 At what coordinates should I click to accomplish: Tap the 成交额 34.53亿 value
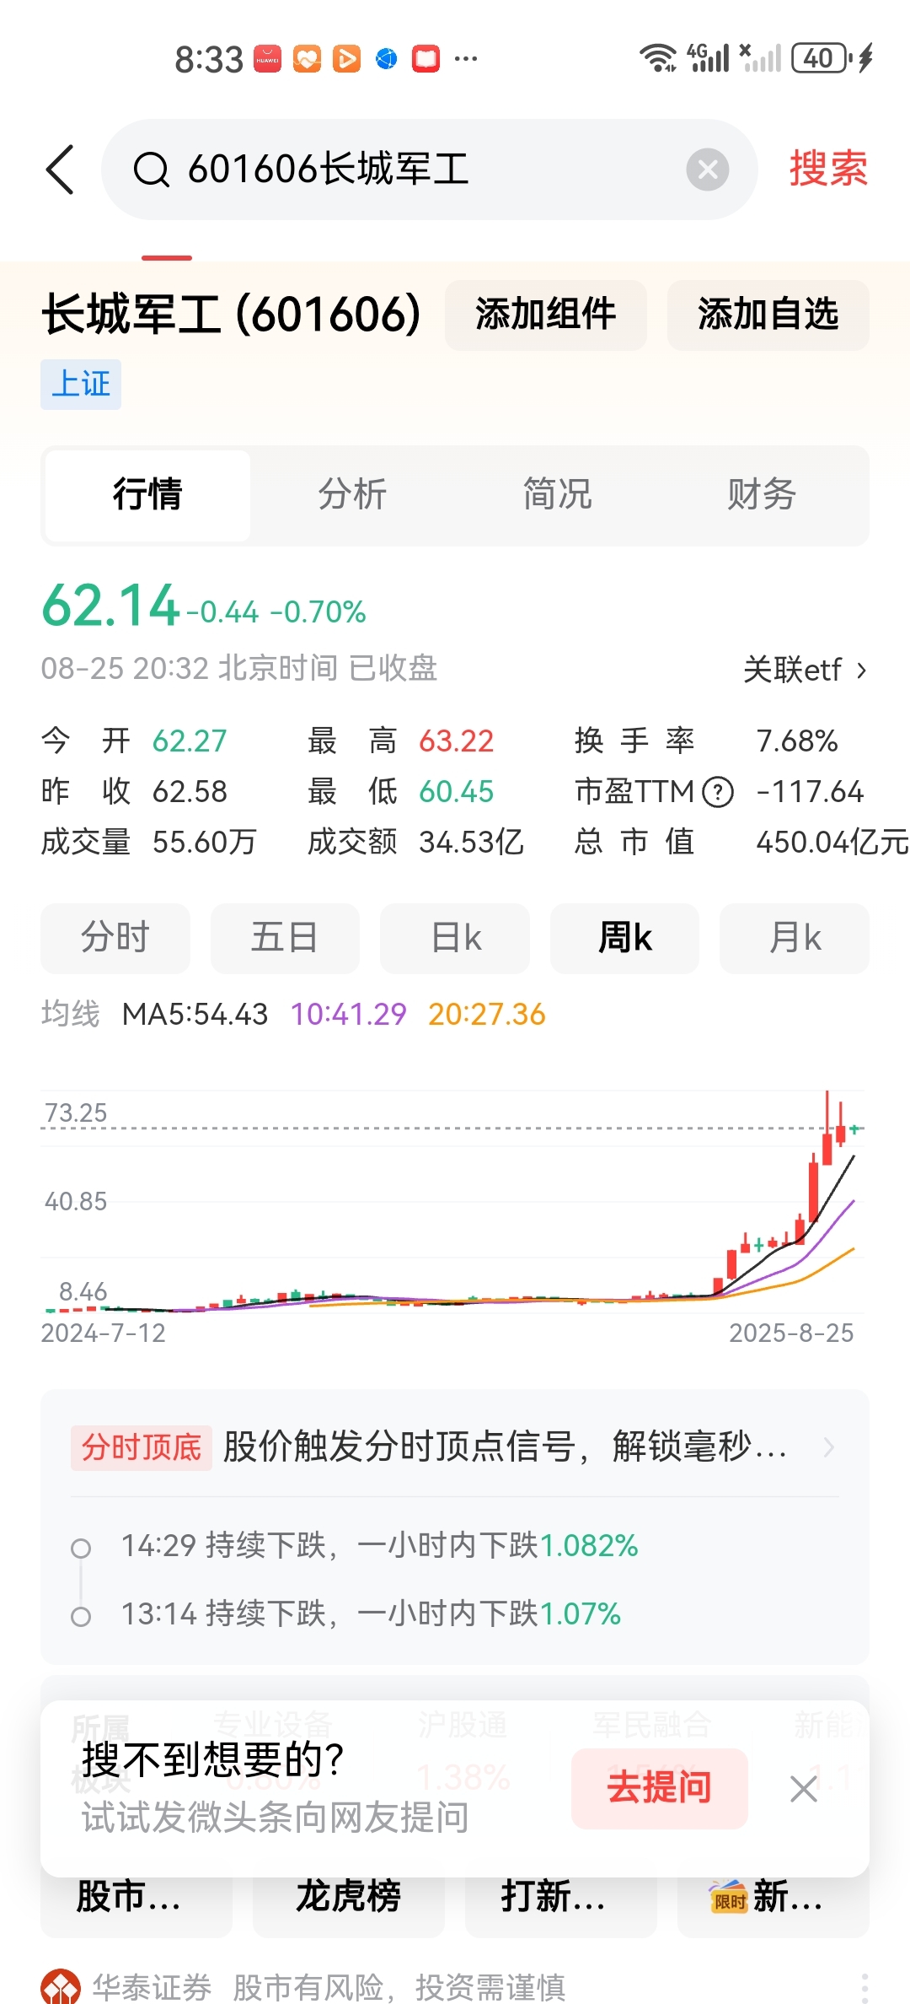[x=472, y=842]
